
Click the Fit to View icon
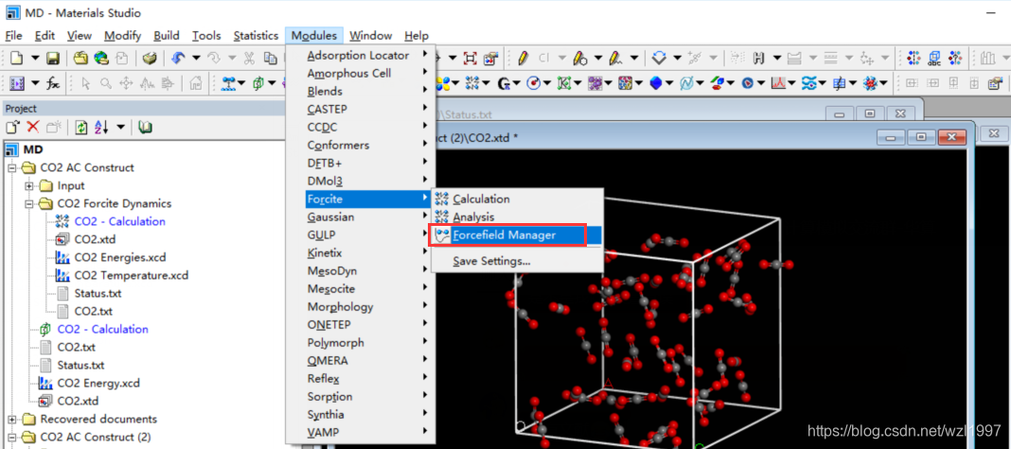click(470, 58)
